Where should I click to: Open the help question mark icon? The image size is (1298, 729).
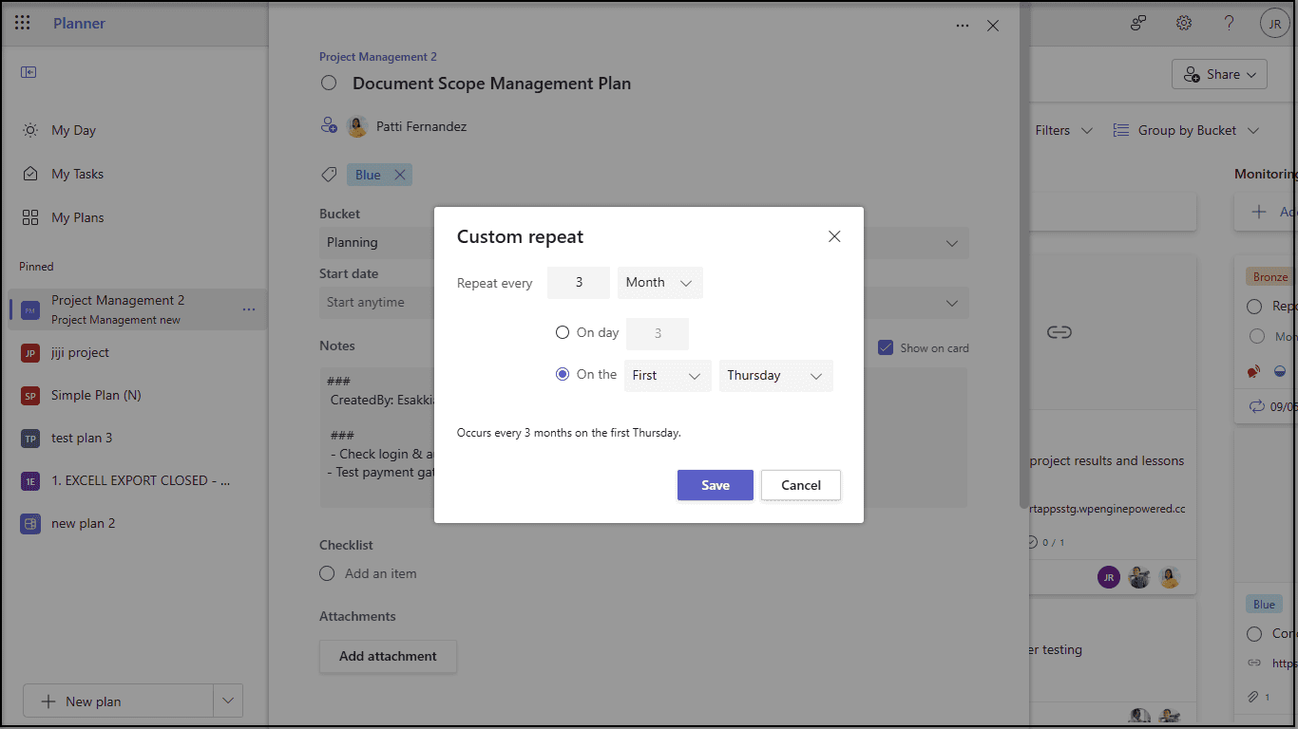[1230, 23]
